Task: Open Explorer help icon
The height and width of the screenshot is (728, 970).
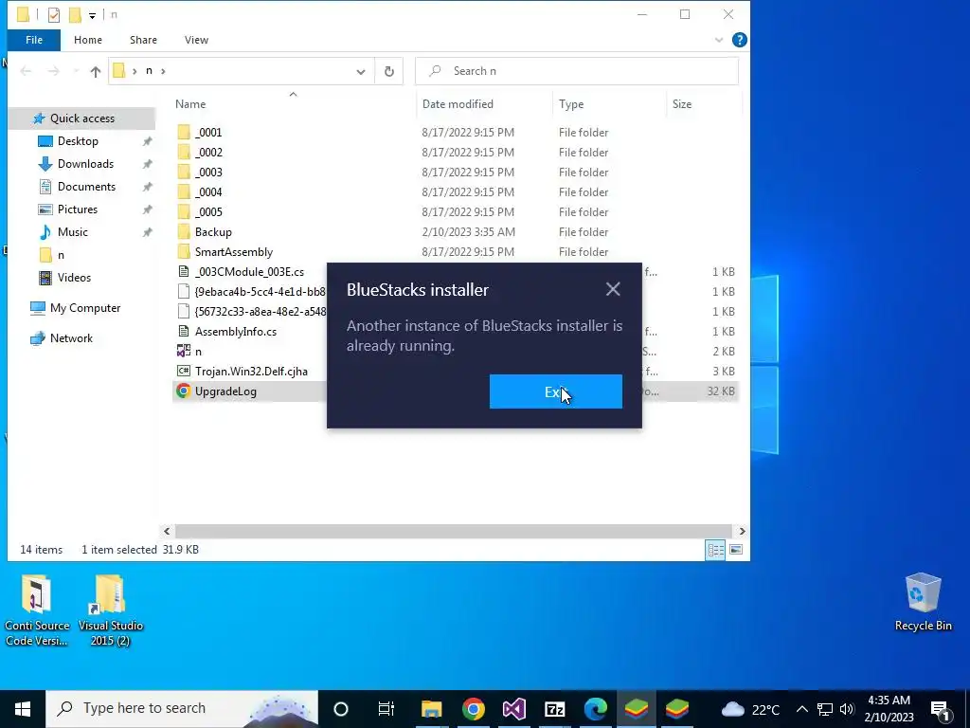Action: tap(739, 40)
